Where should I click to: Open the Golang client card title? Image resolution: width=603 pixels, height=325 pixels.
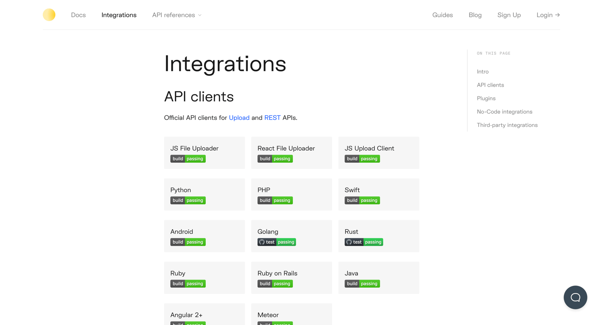point(268,232)
